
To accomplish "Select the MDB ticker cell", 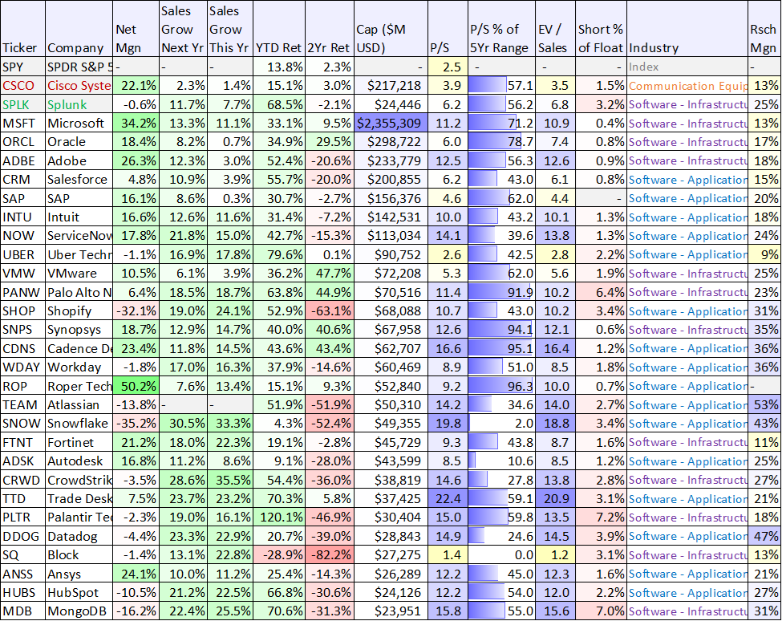I will [x=22, y=611].
